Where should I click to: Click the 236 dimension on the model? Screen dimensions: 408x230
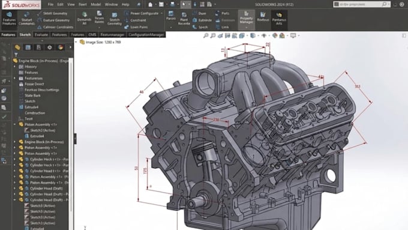pyautogui.click(x=216, y=120)
